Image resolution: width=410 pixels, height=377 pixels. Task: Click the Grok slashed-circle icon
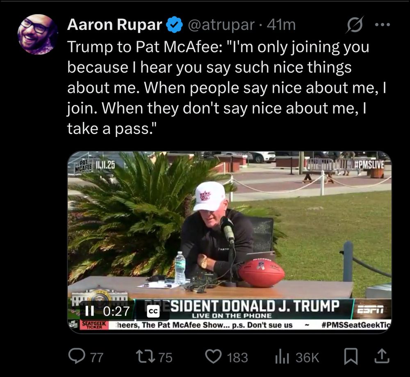[355, 25]
